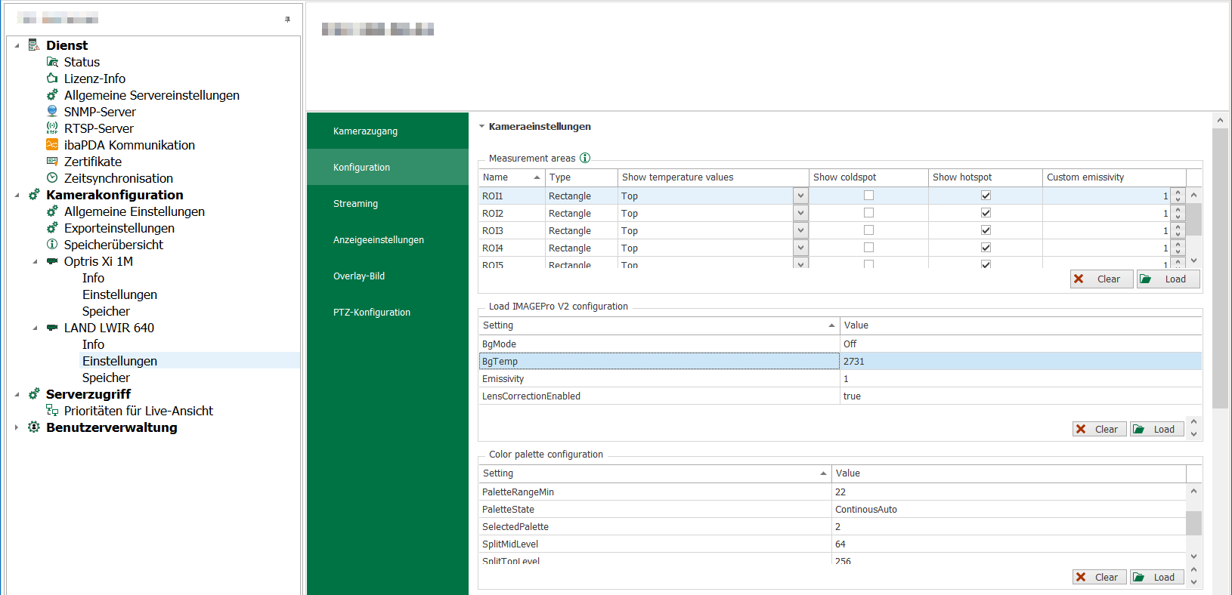The image size is (1232, 595).
Task: Collapse the Kameraeinstellungen section
Action: click(x=481, y=126)
